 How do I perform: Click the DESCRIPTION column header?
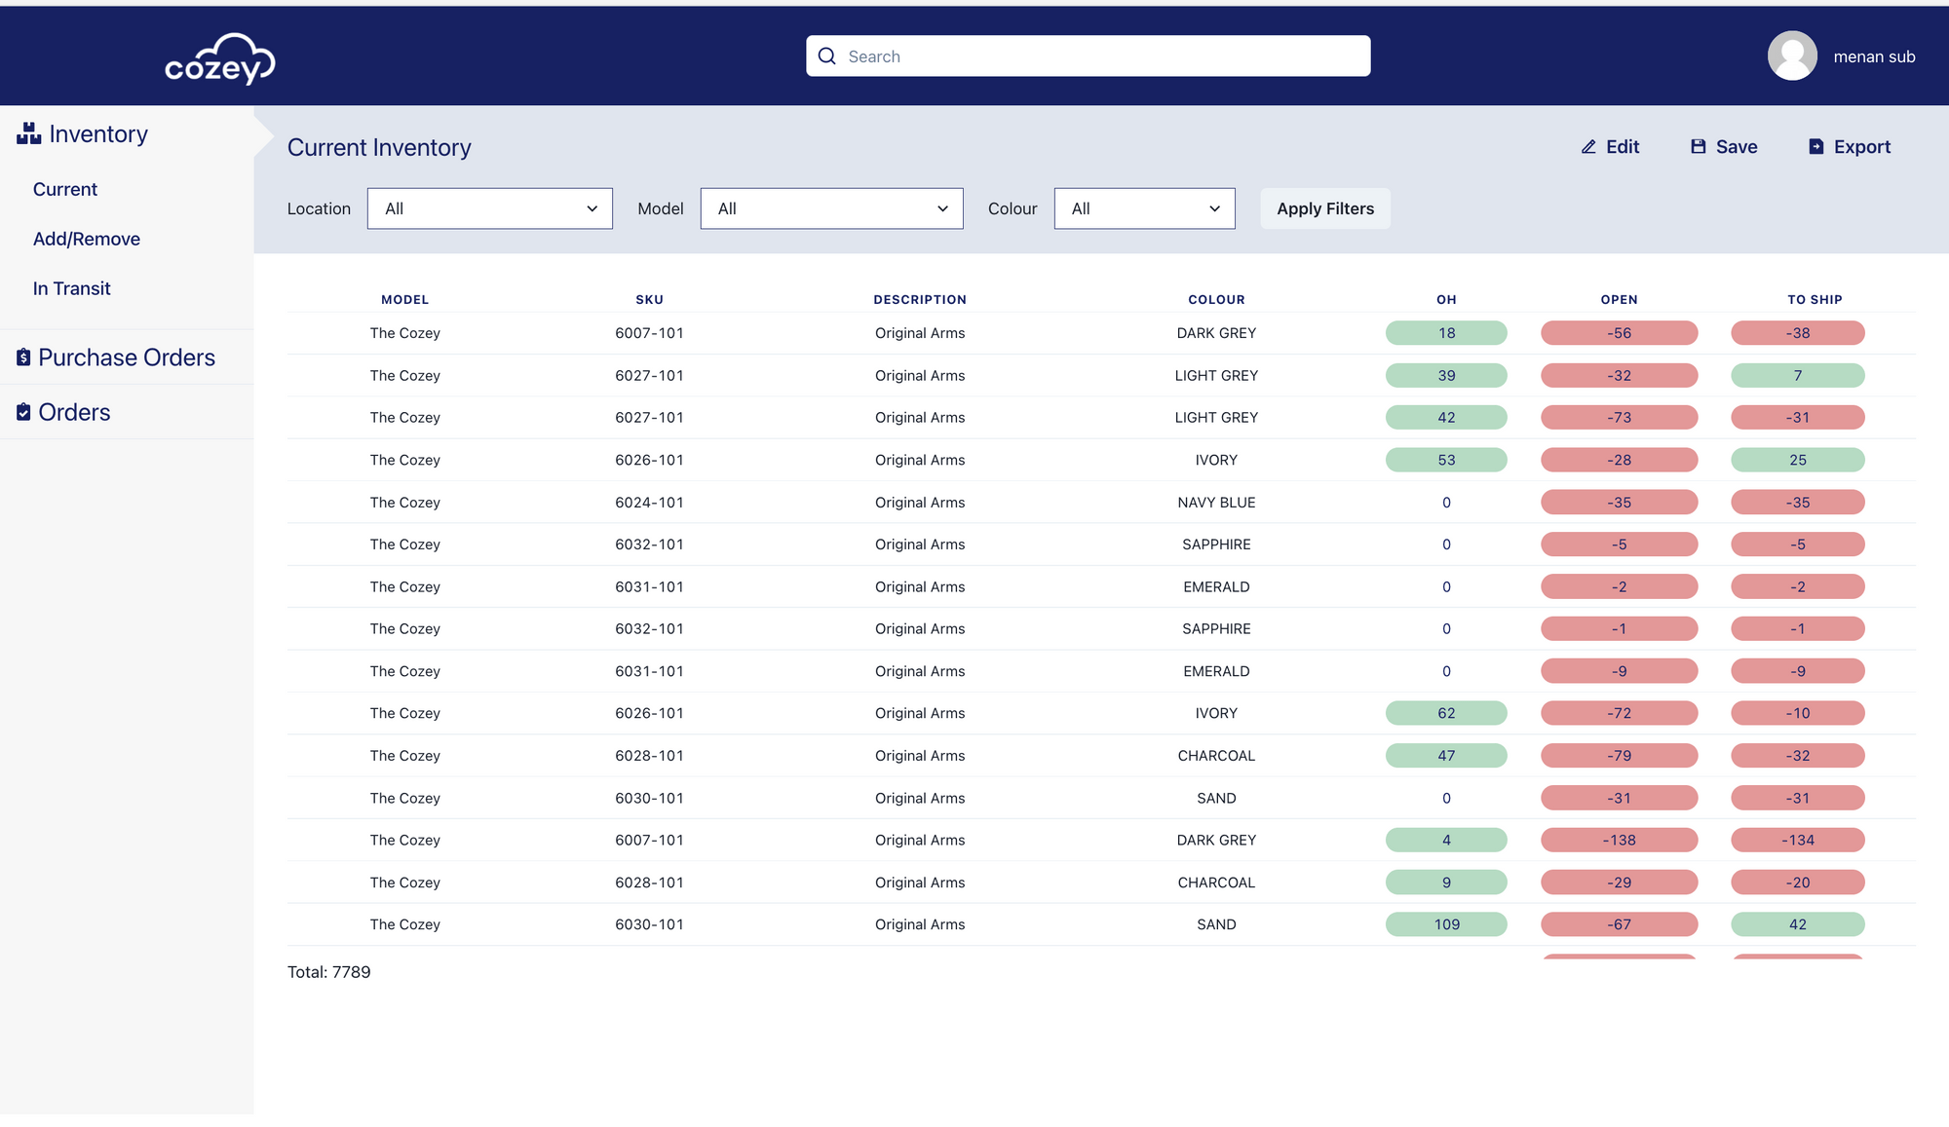(920, 300)
